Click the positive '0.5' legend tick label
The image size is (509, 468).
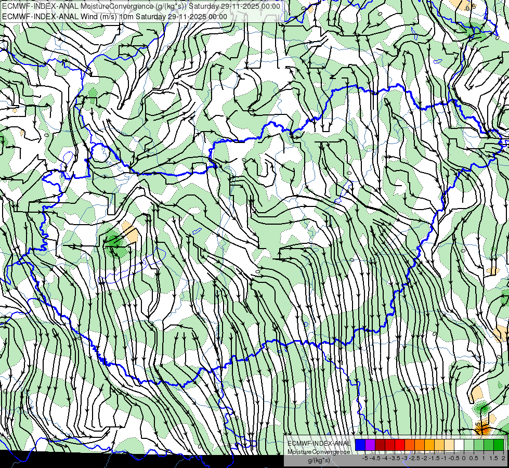point(474,458)
